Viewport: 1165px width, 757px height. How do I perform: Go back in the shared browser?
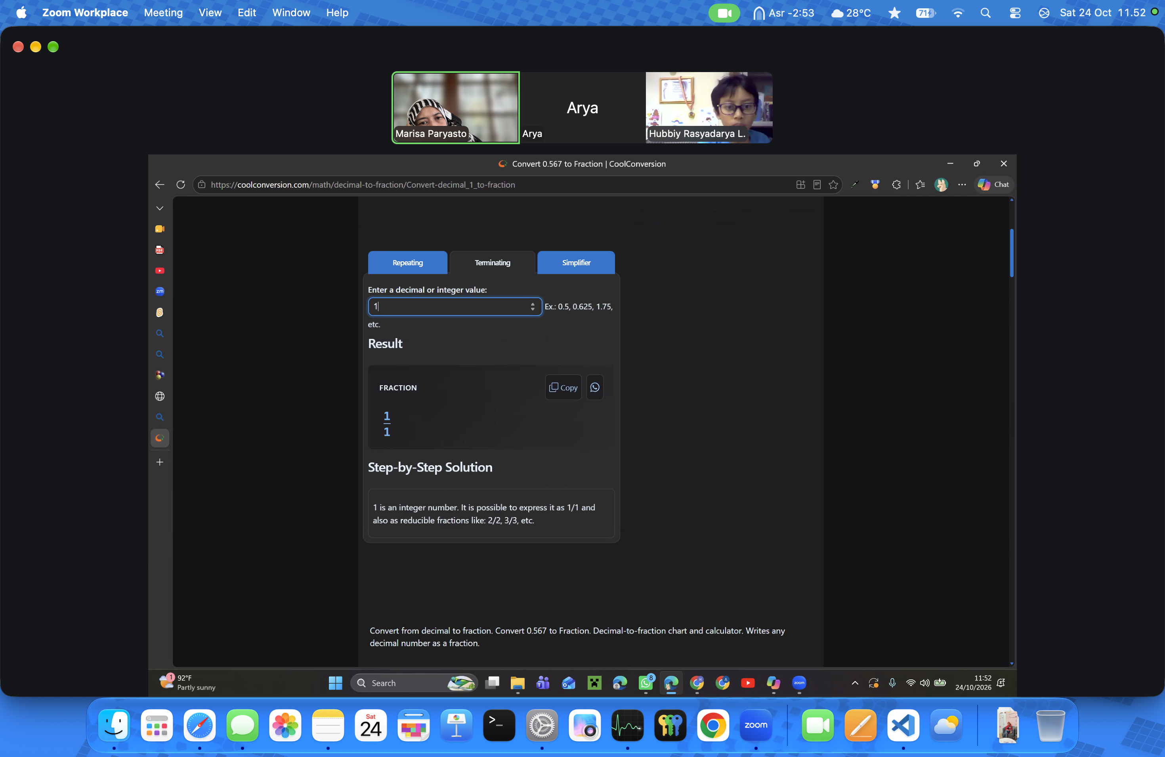click(160, 185)
